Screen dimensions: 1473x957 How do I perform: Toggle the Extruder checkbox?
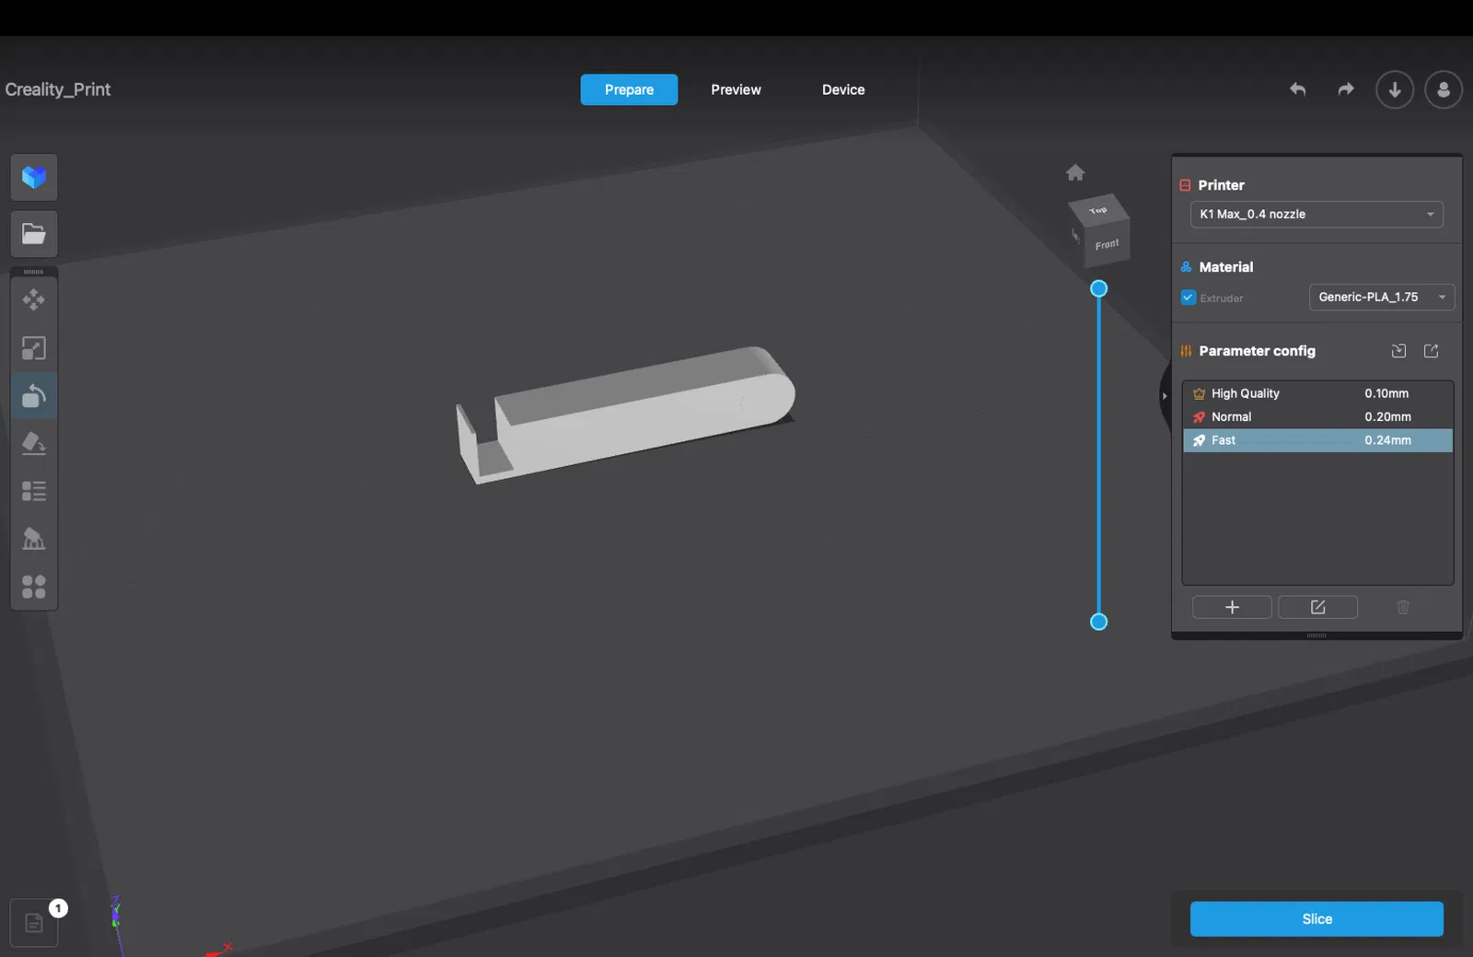coord(1189,298)
